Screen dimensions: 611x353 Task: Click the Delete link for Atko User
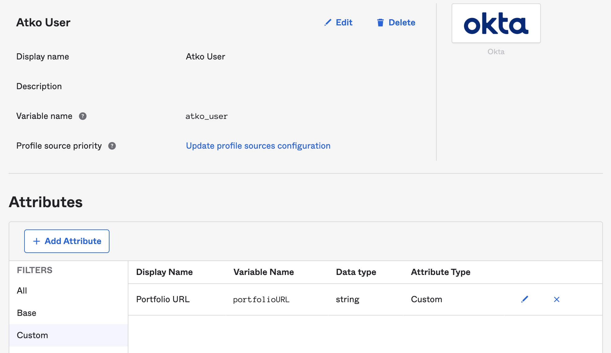point(402,23)
